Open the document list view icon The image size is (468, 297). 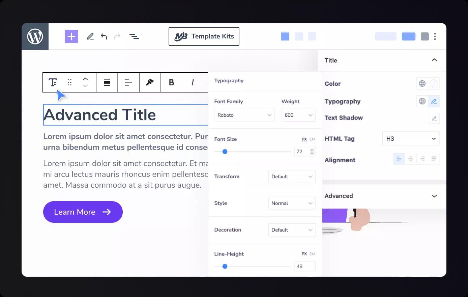[134, 36]
